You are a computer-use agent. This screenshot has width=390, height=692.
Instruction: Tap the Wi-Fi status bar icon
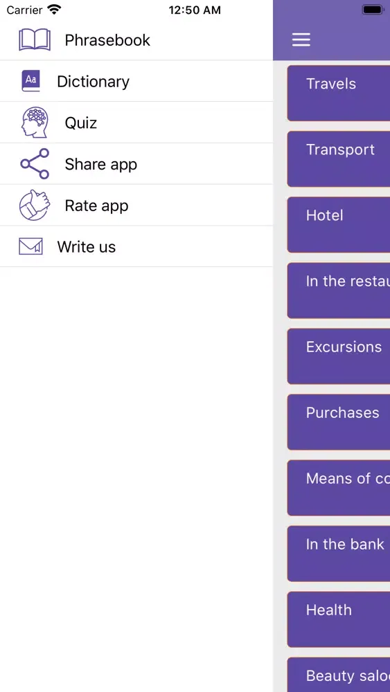[54, 10]
